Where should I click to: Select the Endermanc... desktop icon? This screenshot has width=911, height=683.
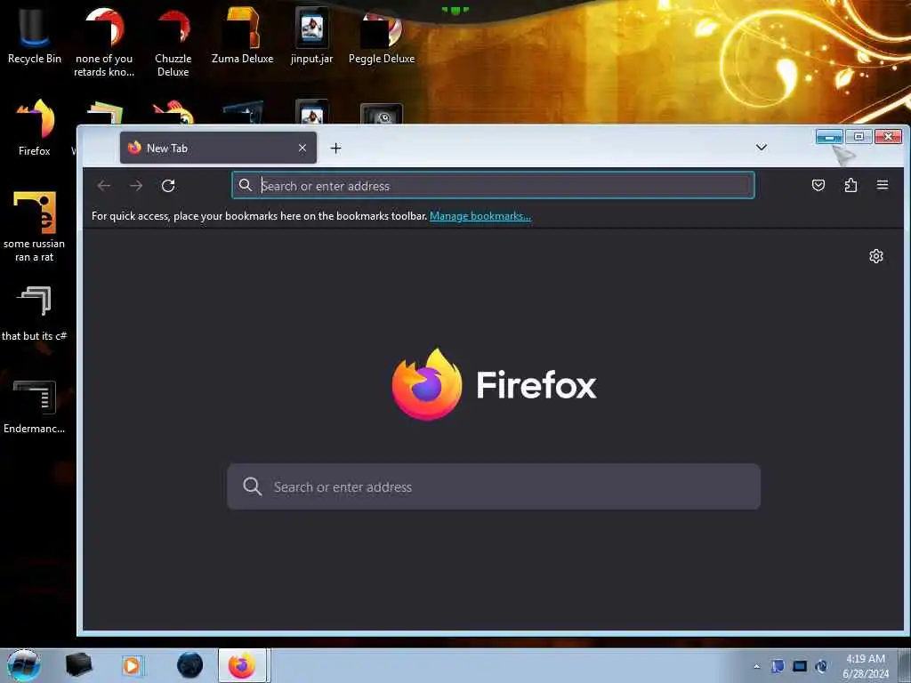click(x=35, y=406)
